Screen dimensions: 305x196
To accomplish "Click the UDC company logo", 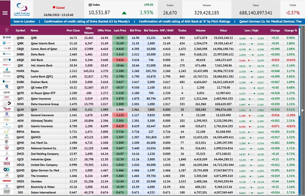I will tap(7, 165).
